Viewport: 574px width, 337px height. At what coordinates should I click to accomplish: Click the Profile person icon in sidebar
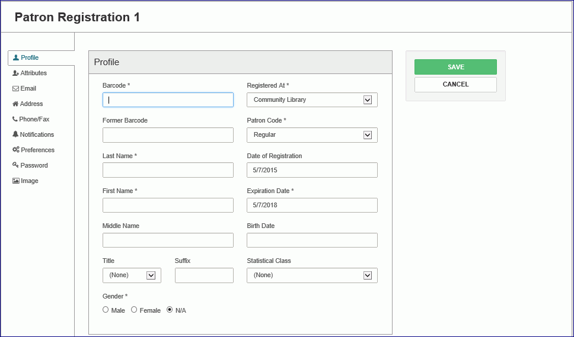16,58
